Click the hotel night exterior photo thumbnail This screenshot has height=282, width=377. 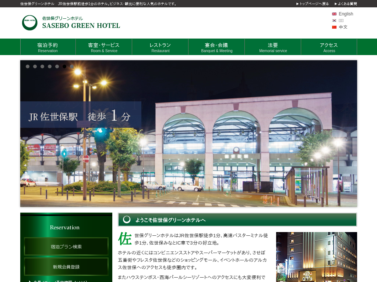pos(316,257)
